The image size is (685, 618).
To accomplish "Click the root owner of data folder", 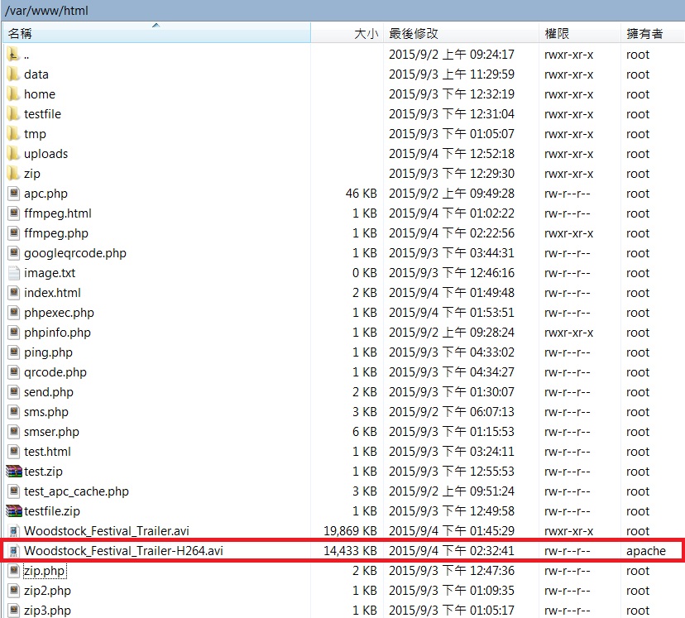I will pyautogui.click(x=638, y=74).
